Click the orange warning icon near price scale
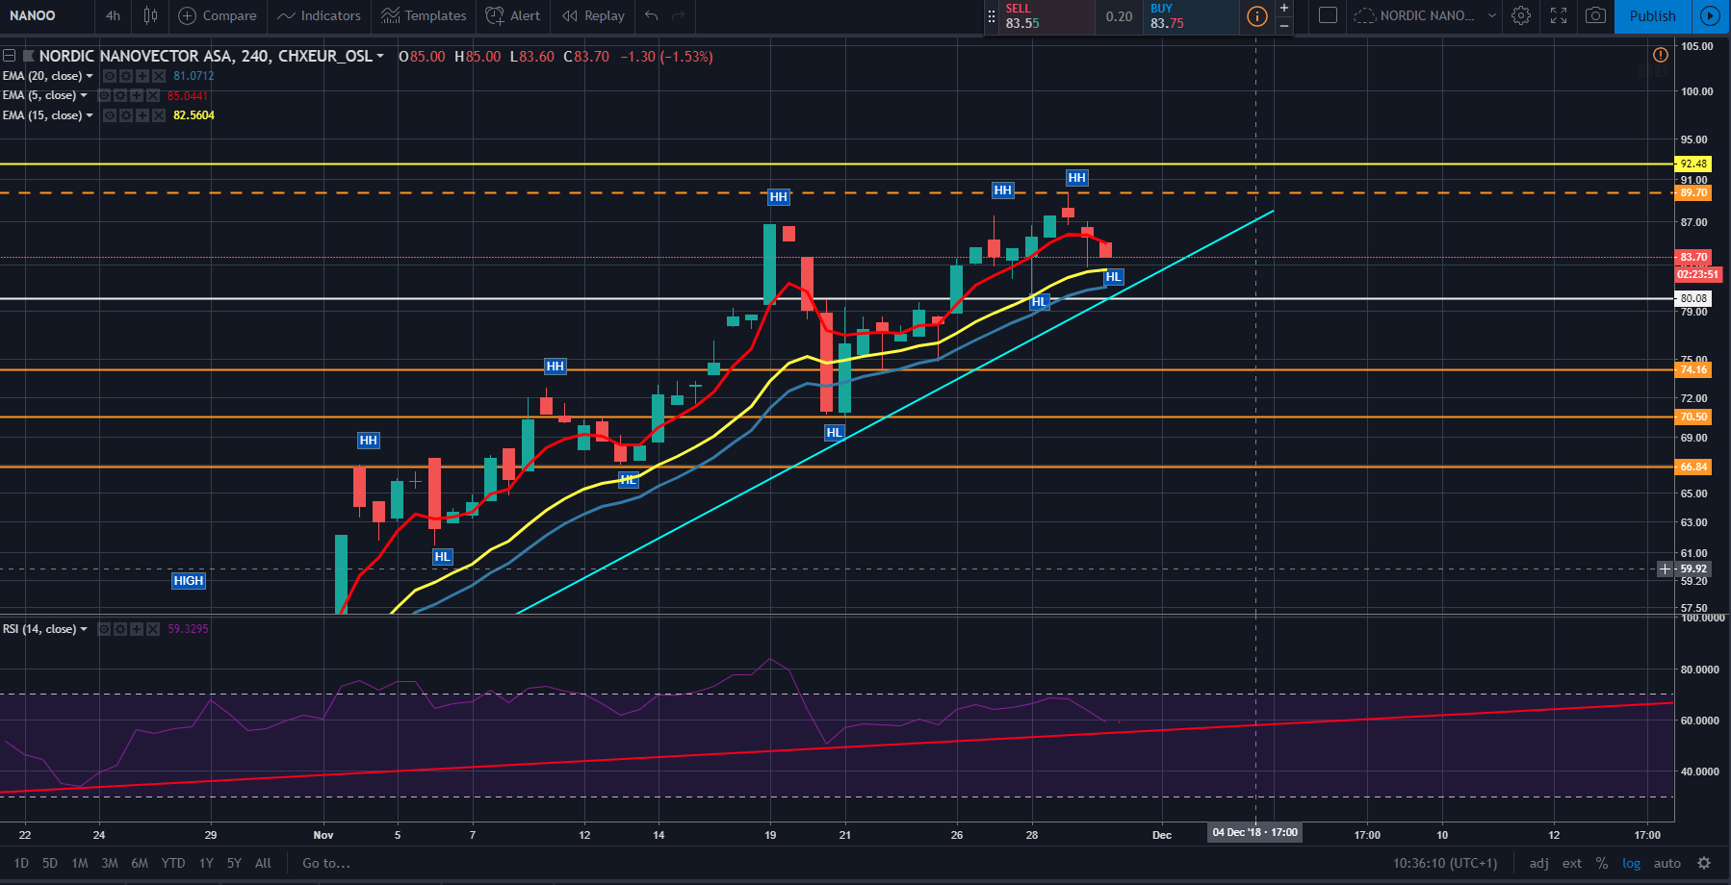Viewport: 1731px width, 885px height. (1661, 55)
